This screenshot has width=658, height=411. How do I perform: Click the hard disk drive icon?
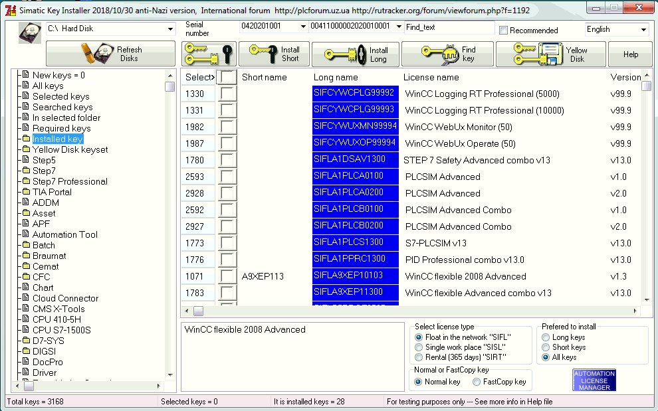tap(30, 33)
